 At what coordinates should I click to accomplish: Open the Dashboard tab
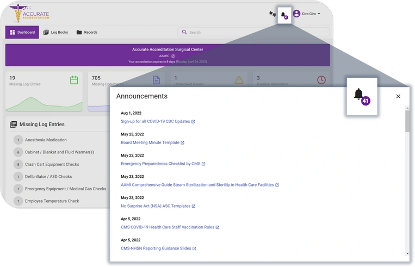(x=22, y=32)
